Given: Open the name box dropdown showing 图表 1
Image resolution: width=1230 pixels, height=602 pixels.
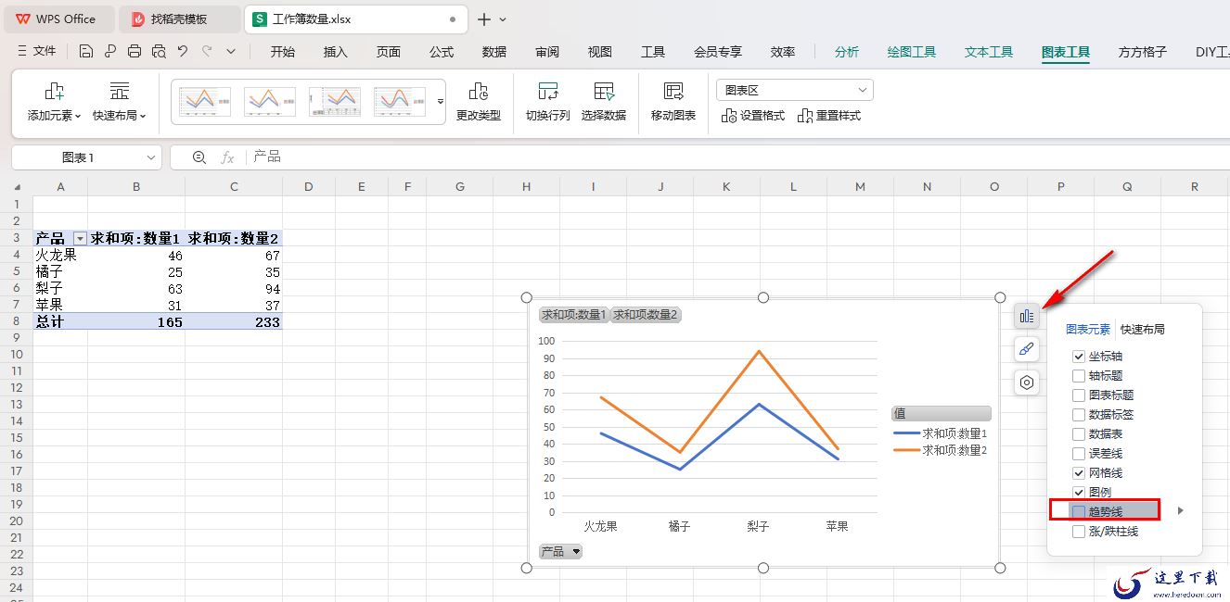Looking at the screenshot, I should click(x=152, y=157).
